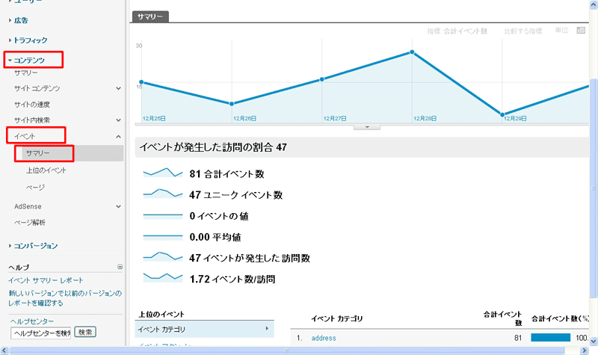Select サマリー under イベント
This screenshot has height=355, width=598.
(x=38, y=153)
